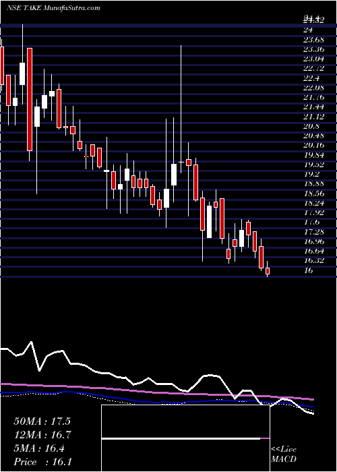The height and width of the screenshot is (472, 337).
Task: Click the 16 price axis label
Action: coord(309,270)
